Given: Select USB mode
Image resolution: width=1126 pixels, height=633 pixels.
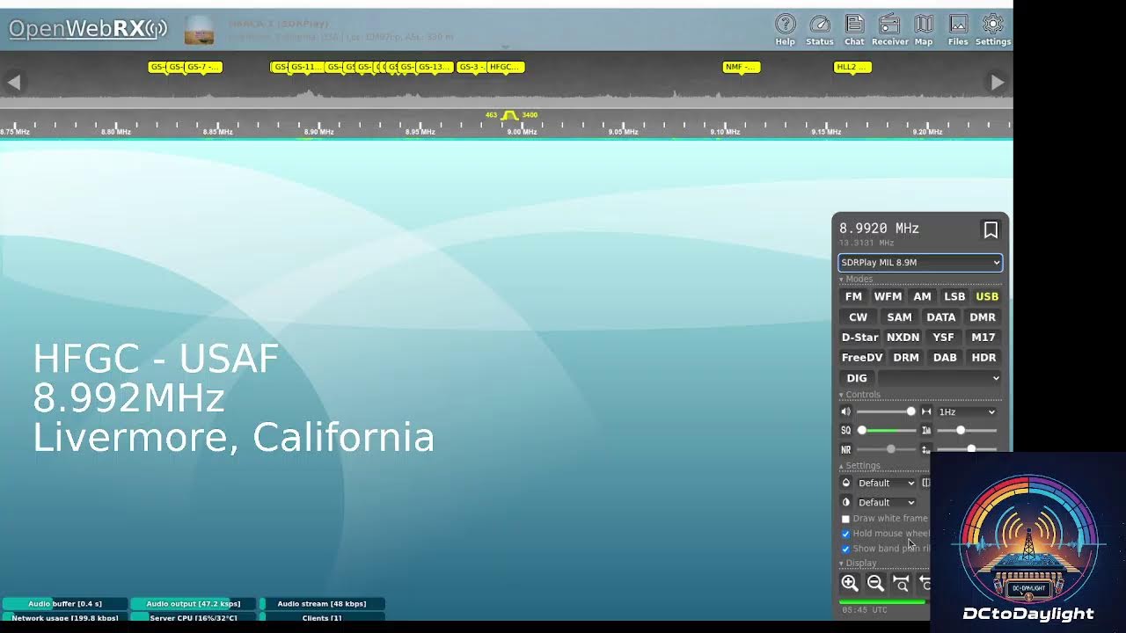Looking at the screenshot, I should coord(987,296).
